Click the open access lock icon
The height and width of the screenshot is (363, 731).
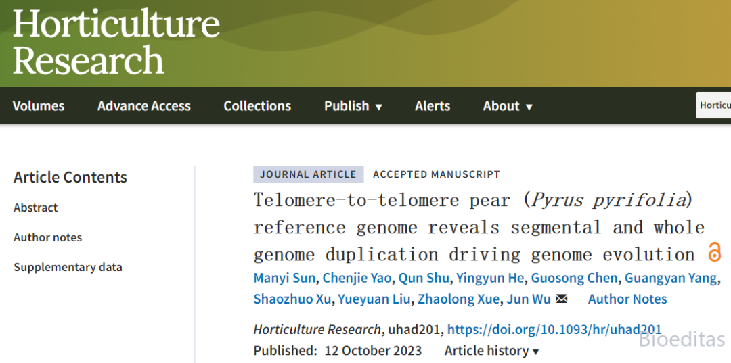point(714,253)
